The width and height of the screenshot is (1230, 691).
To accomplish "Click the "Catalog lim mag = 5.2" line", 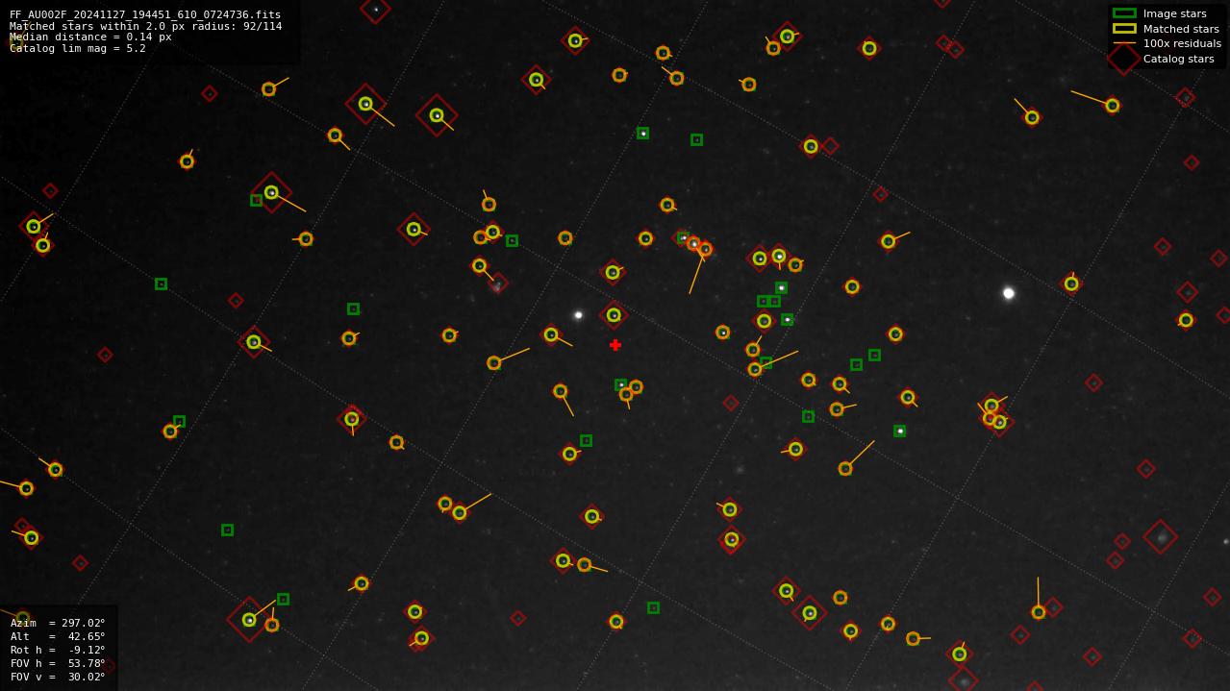I will click(x=78, y=48).
